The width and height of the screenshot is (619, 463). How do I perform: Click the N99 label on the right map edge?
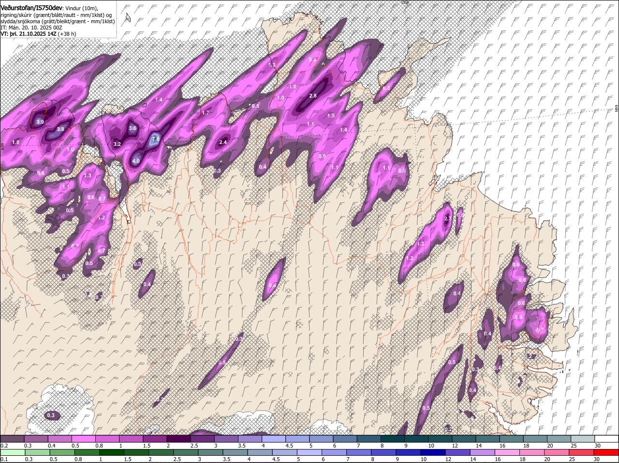[x=617, y=109]
